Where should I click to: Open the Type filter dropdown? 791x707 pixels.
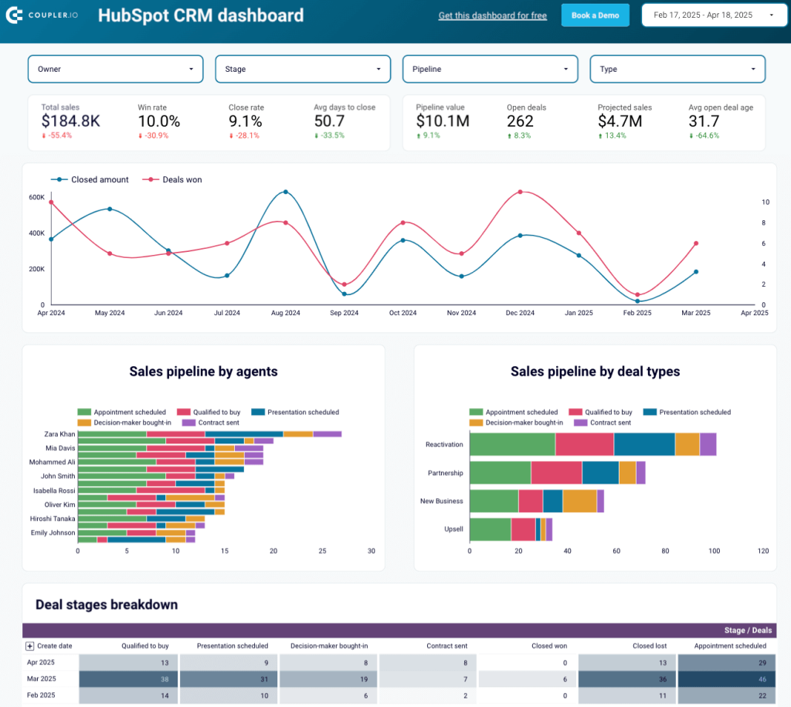[x=677, y=69]
